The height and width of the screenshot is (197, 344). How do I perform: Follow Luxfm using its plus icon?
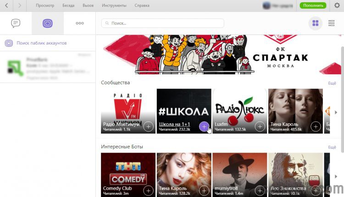(x=260, y=126)
